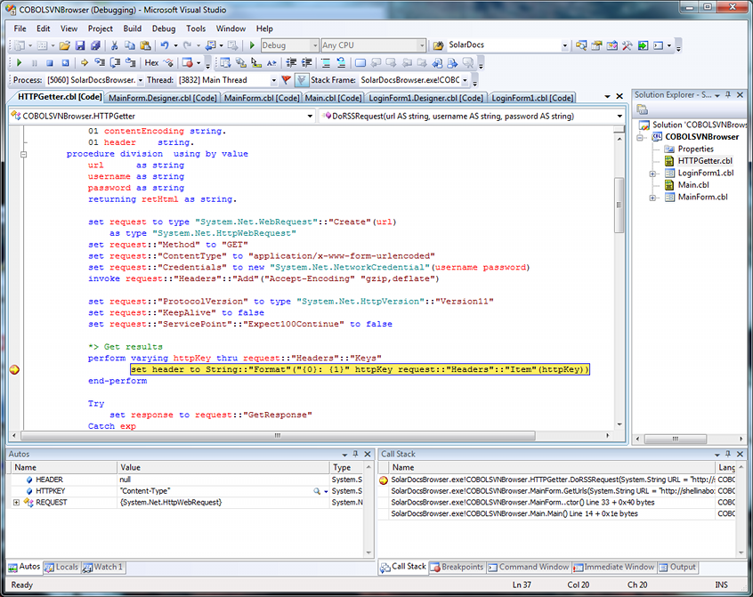This screenshot has height=597, width=753.
Task: Open the Build menu
Action: pos(132,28)
